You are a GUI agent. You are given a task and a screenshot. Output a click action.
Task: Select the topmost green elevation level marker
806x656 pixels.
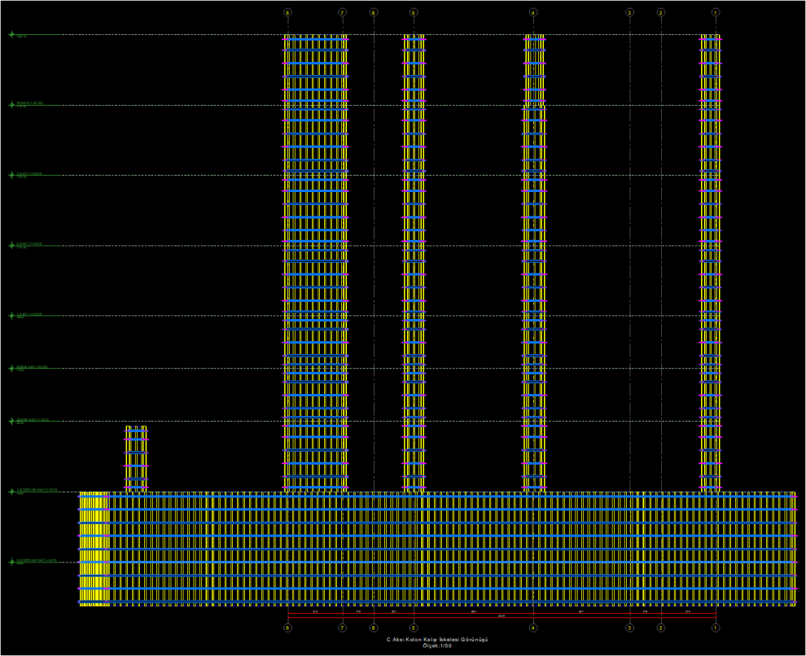(11, 34)
